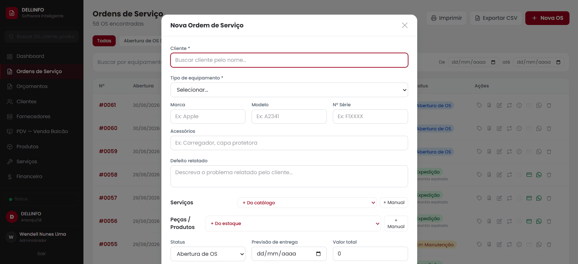Send WhatsApp message for OS #0061
Image resolution: width=578 pixels, height=264 pixels.
pos(539,105)
